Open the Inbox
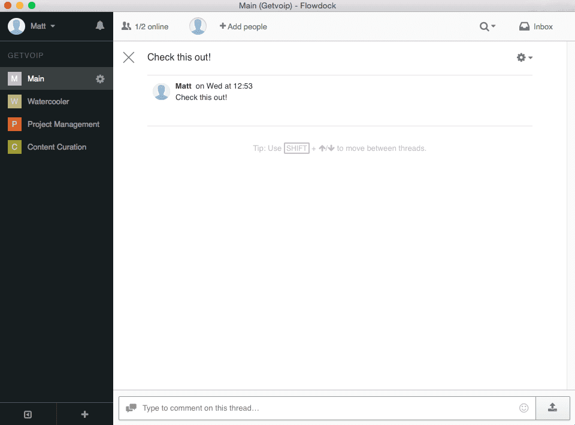This screenshot has height=425, width=575. [535, 26]
